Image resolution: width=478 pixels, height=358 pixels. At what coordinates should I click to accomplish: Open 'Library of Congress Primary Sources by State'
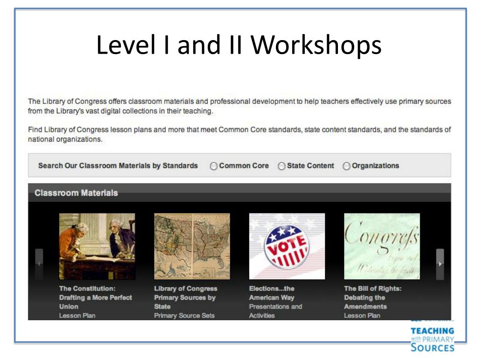[186, 297]
